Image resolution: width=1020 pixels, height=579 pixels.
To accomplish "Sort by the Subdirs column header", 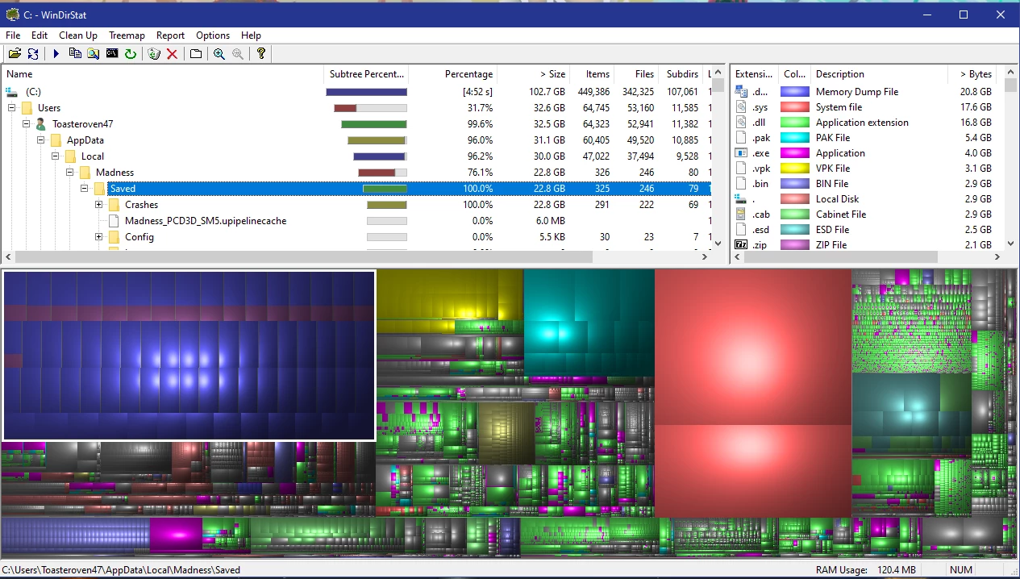I will 682,74.
